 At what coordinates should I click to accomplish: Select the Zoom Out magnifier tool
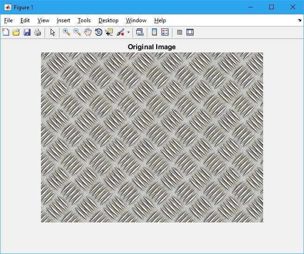tap(77, 32)
